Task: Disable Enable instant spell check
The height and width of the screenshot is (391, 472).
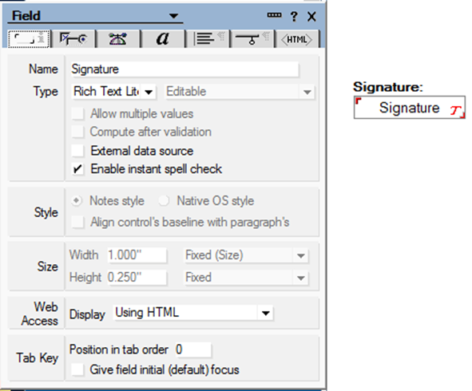Action: click(x=77, y=169)
